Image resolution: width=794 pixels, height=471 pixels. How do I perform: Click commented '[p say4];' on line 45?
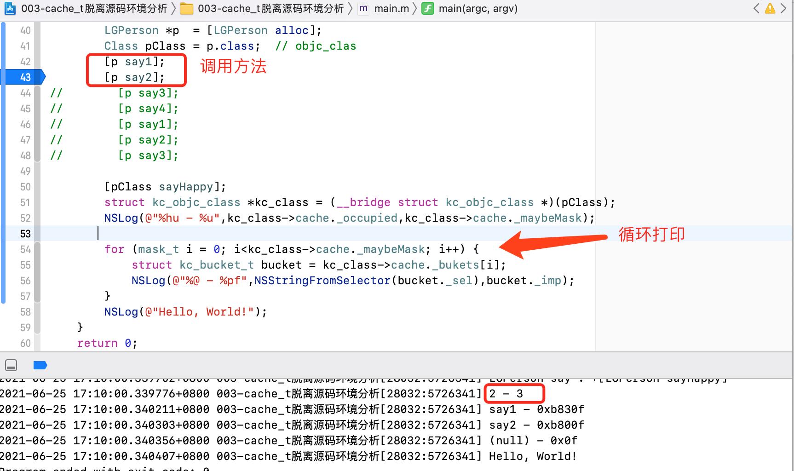tap(148, 109)
